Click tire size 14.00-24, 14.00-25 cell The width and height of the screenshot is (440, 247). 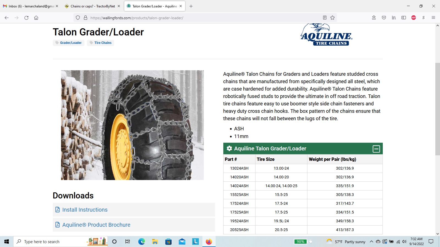[x=281, y=186]
